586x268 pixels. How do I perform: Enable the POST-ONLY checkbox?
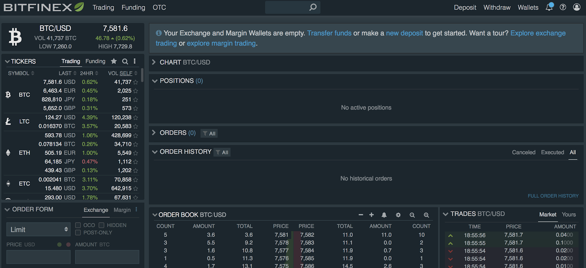[78, 233]
